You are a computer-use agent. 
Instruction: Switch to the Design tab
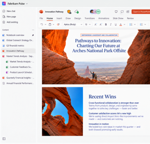point(78,18)
